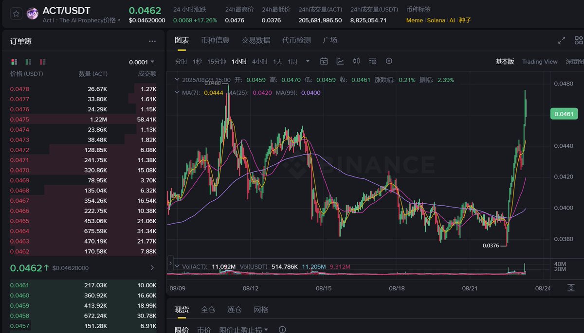Click sell order row at 0.0478
Image resolution: width=584 pixels, height=333 pixels.
(x=83, y=89)
